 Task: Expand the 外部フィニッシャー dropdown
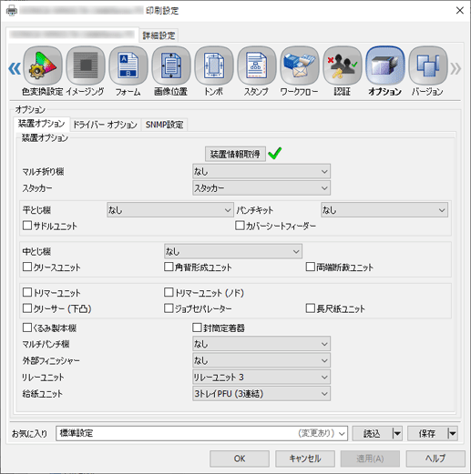[261, 360]
